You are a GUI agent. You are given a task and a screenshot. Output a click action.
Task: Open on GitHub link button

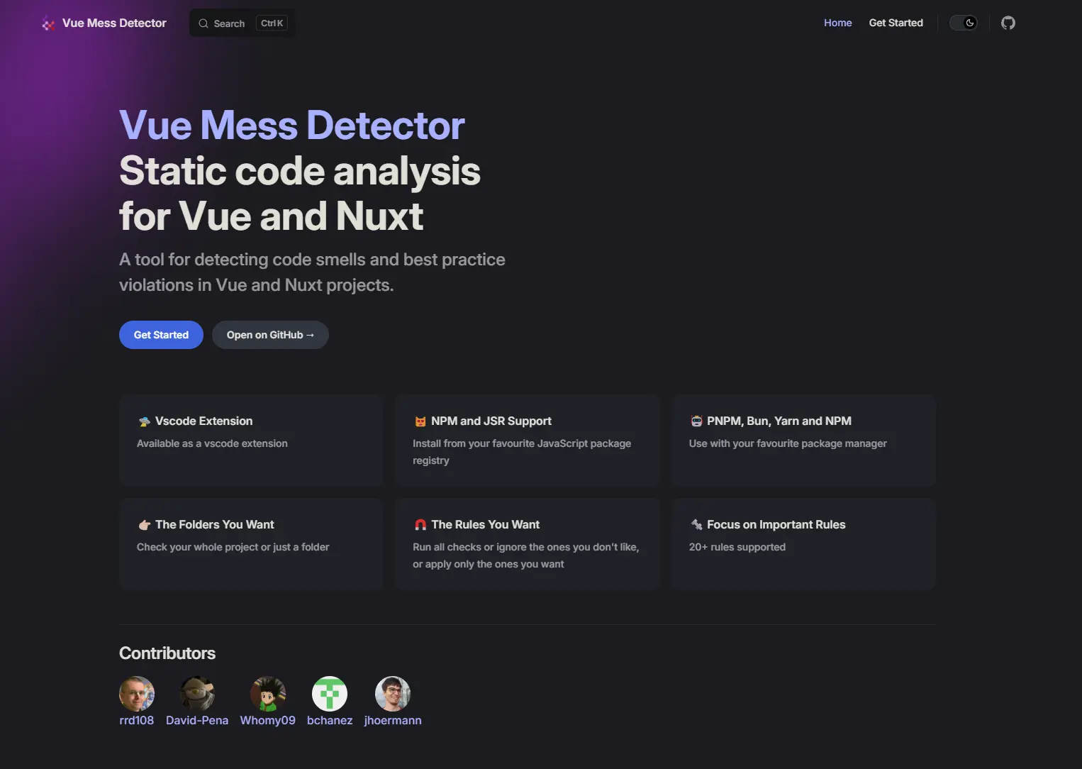(x=270, y=335)
